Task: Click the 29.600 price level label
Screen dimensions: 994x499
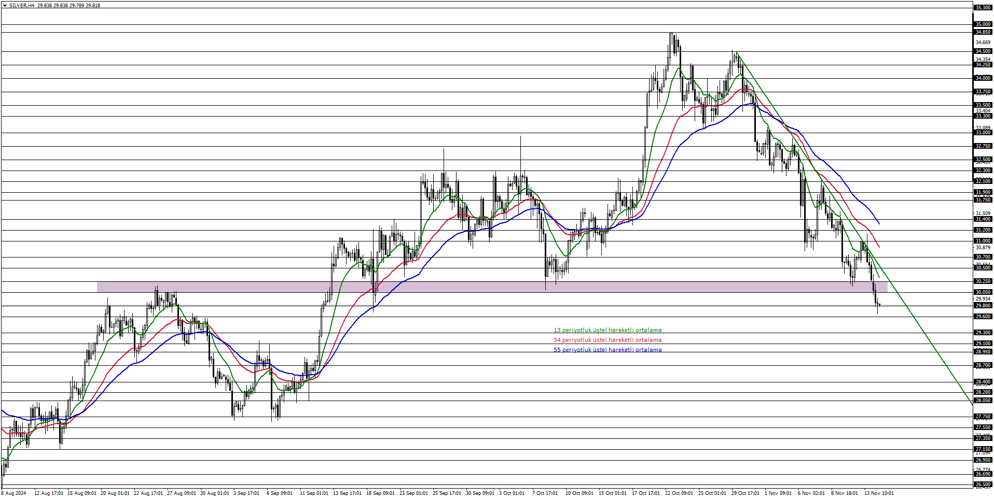Action: click(983, 317)
